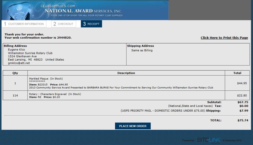Click the 1524 Glenhaven Ave address line
253x145 pixels.
coord(22,56)
